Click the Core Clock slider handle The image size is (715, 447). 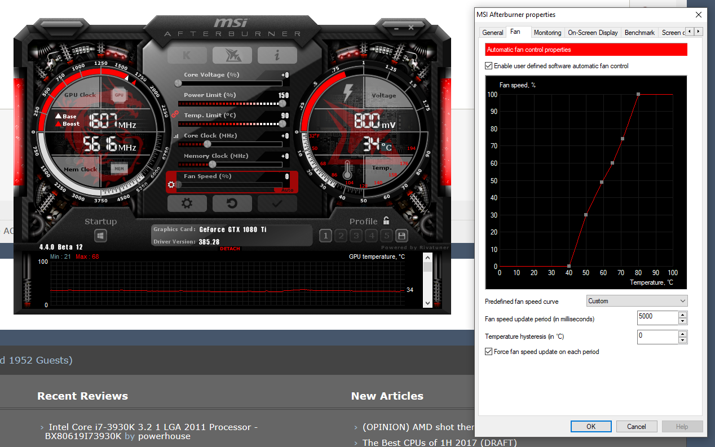click(x=207, y=144)
